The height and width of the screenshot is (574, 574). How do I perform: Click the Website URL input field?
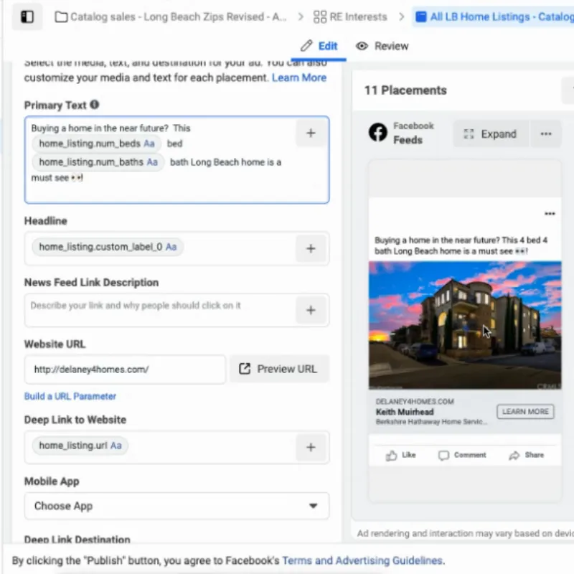125,370
